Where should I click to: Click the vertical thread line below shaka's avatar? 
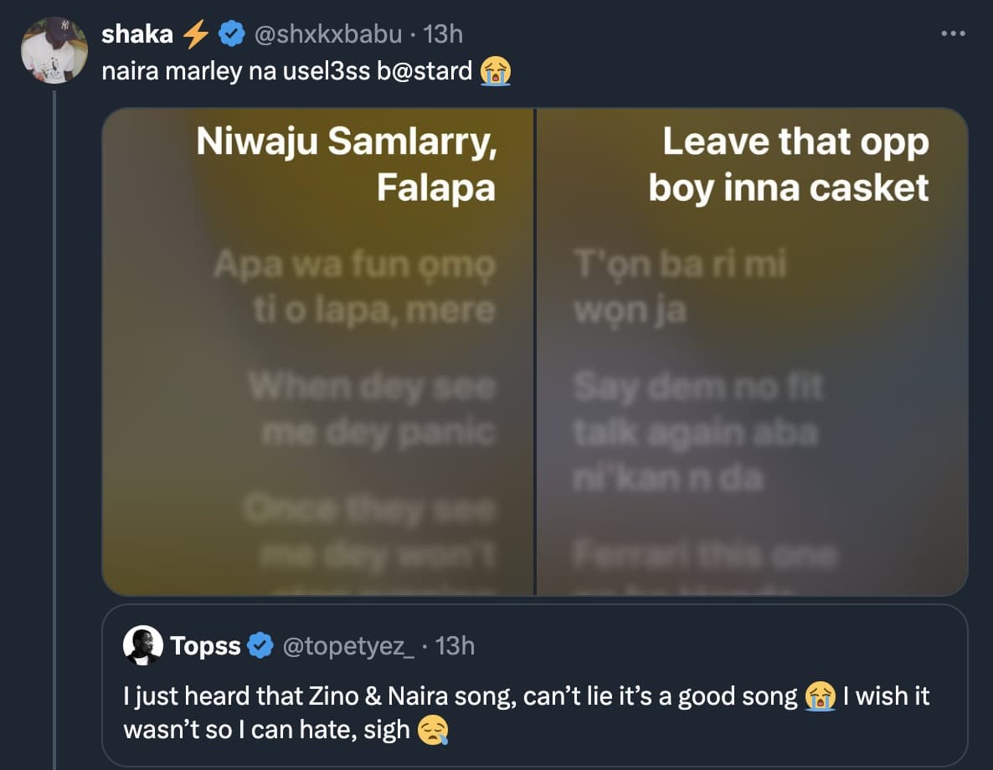pyautogui.click(x=54, y=418)
